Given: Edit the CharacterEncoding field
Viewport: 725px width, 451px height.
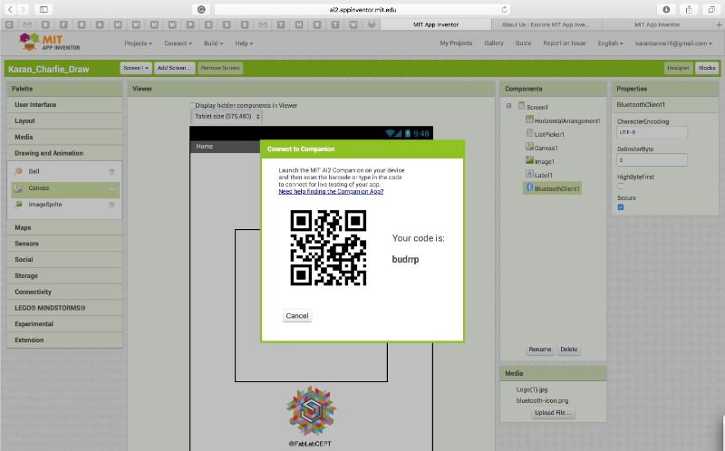Looking at the screenshot, I should (652, 132).
